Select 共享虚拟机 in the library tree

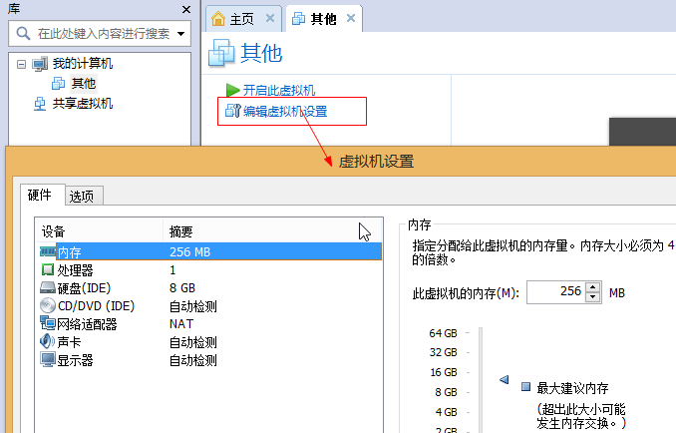(x=83, y=104)
